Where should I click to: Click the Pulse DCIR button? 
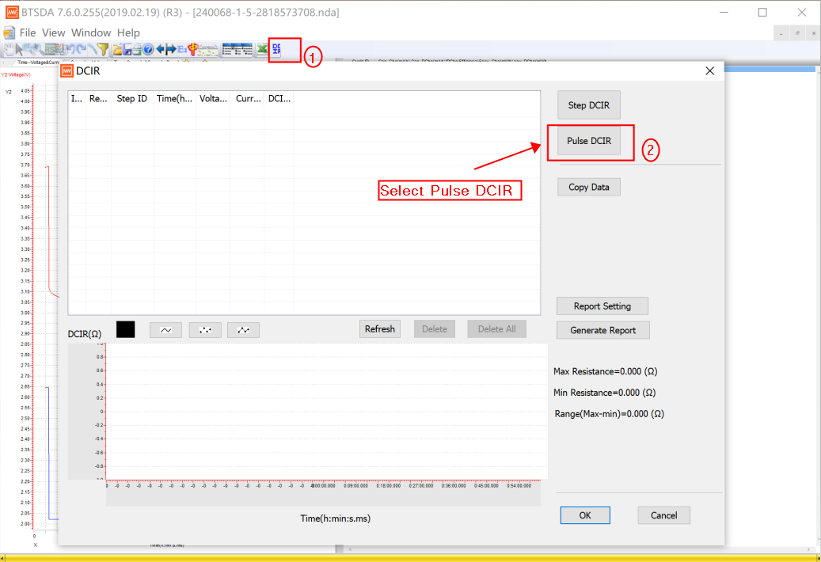point(588,141)
